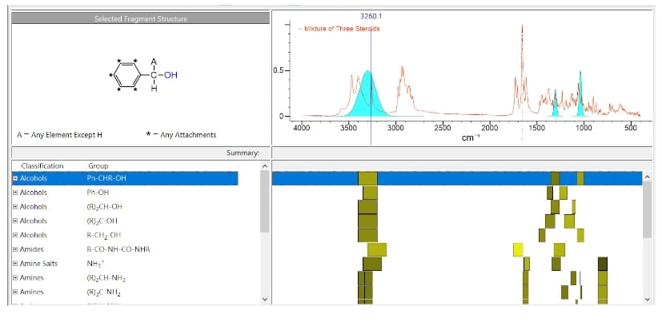Expand the Ph-CHR-OH Alcohols row
This screenshot has height=326, width=662.
click(x=14, y=179)
